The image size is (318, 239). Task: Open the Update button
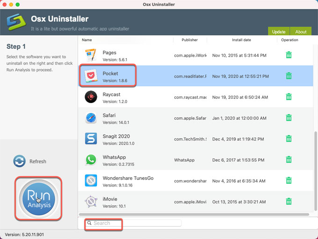(x=279, y=31)
